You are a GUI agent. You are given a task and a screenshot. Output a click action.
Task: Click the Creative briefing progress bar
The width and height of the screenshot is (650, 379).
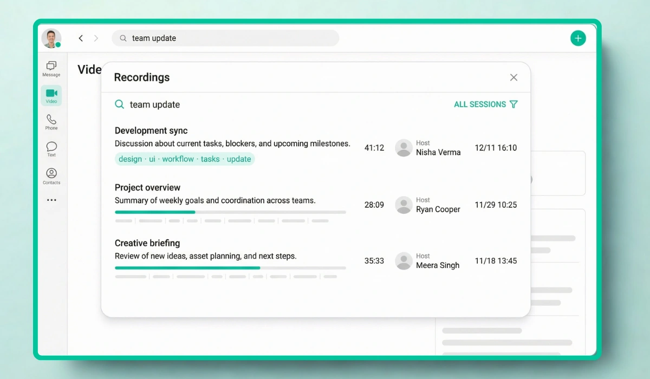pos(230,268)
